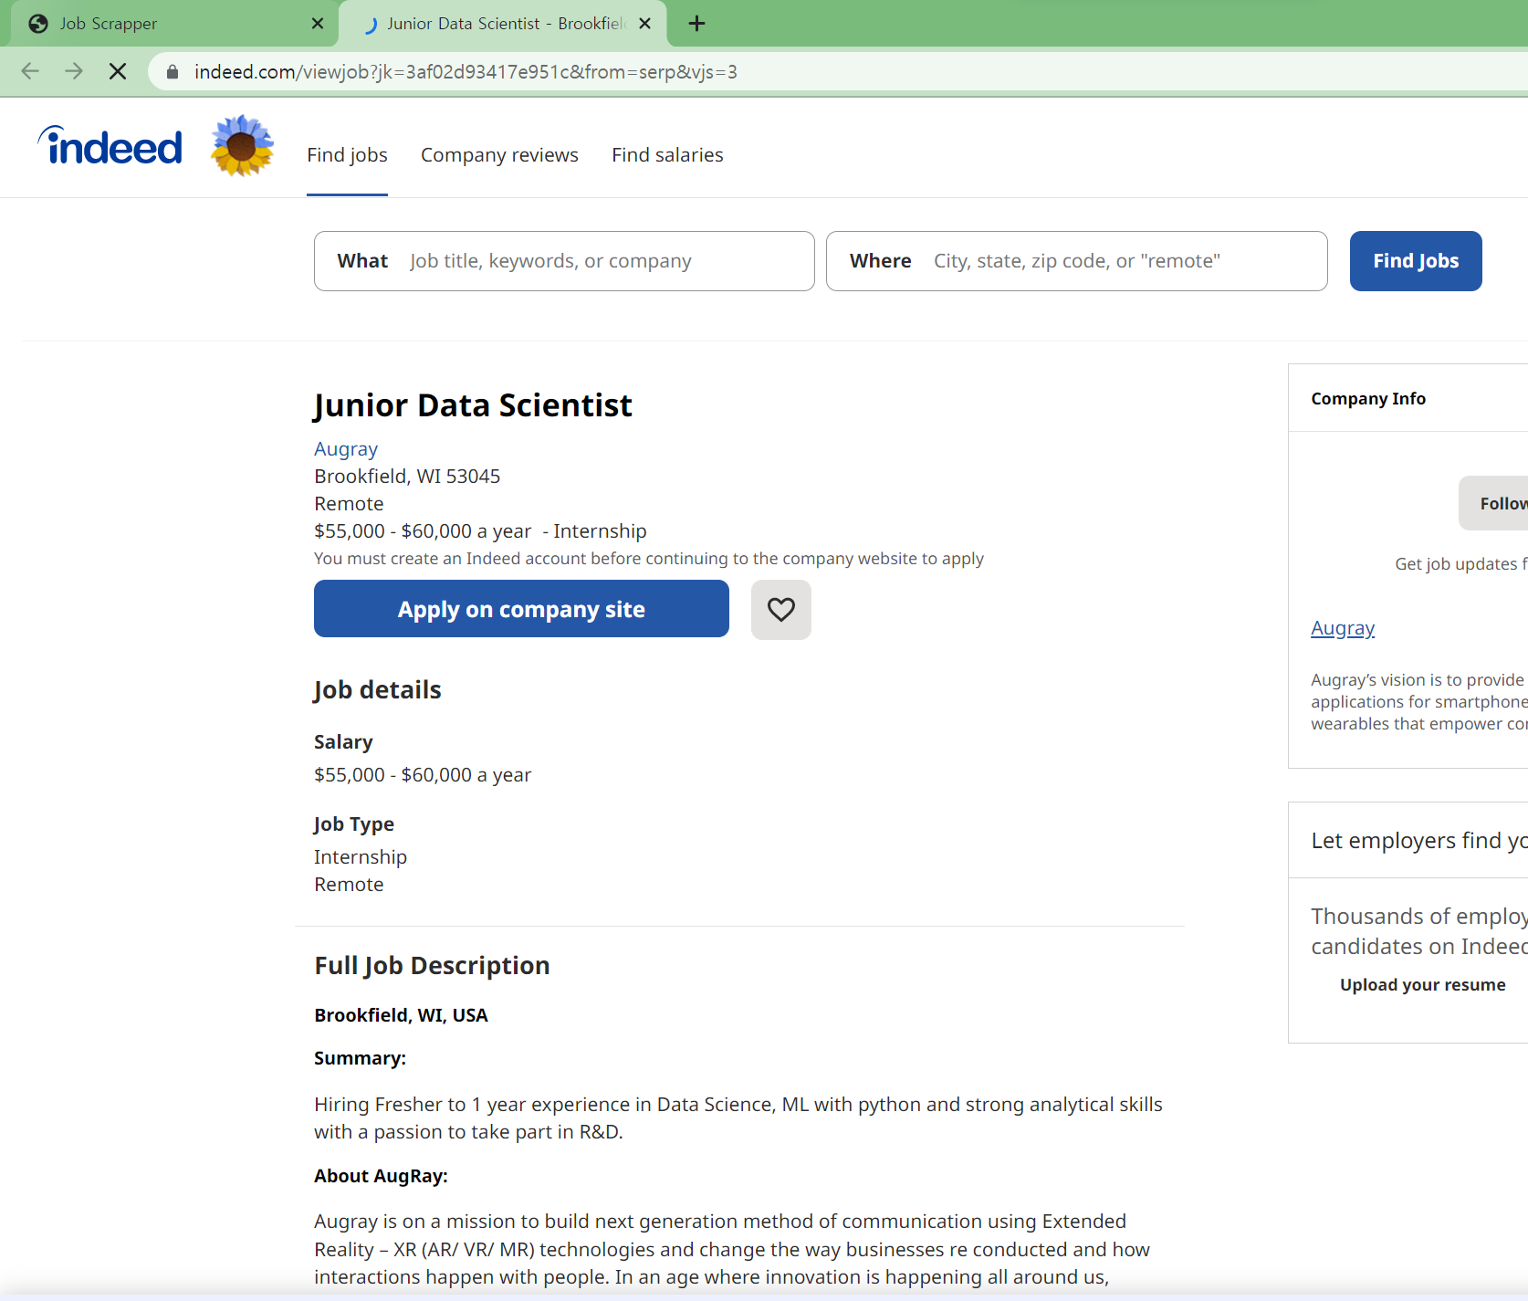Viewport: 1528px width, 1301px height.
Task: Click the sunflower icon next to Indeed logo
Action: pyautogui.click(x=242, y=146)
